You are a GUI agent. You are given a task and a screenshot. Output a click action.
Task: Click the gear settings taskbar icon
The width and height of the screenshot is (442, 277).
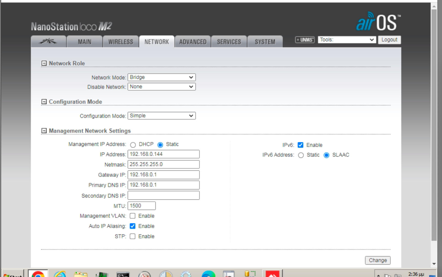pyautogui.click(x=186, y=274)
